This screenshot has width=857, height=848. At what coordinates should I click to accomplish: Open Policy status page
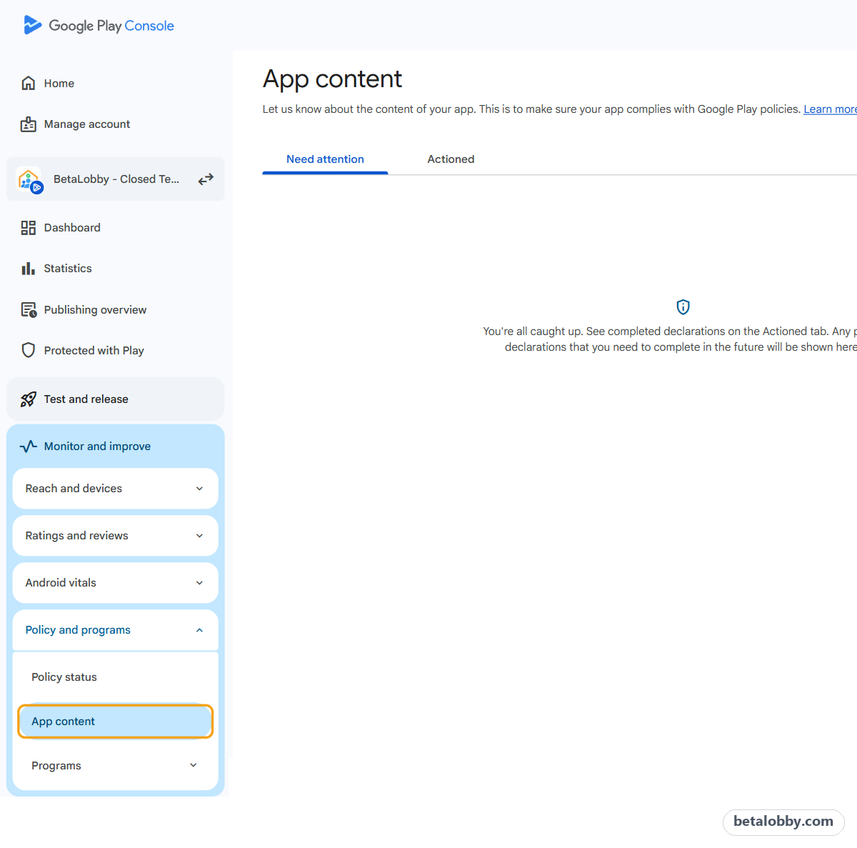[116, 677]
